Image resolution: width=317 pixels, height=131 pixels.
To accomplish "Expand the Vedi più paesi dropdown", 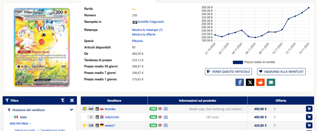I will pos(20,124).
